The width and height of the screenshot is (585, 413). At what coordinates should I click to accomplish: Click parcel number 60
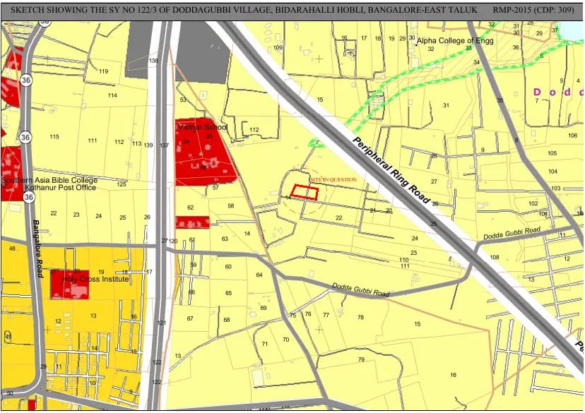pyautogui.click(x=228, y=267)
